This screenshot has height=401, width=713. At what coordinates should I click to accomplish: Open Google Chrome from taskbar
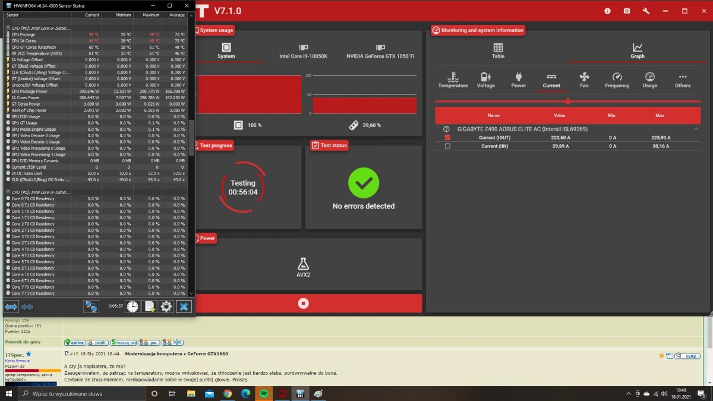(x=228, y=393)
